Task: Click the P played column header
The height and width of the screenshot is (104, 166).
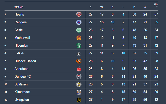Action: click(x=91, y=7)
